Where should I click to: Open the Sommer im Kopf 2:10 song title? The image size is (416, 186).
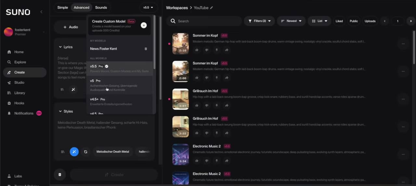[205, 35]
